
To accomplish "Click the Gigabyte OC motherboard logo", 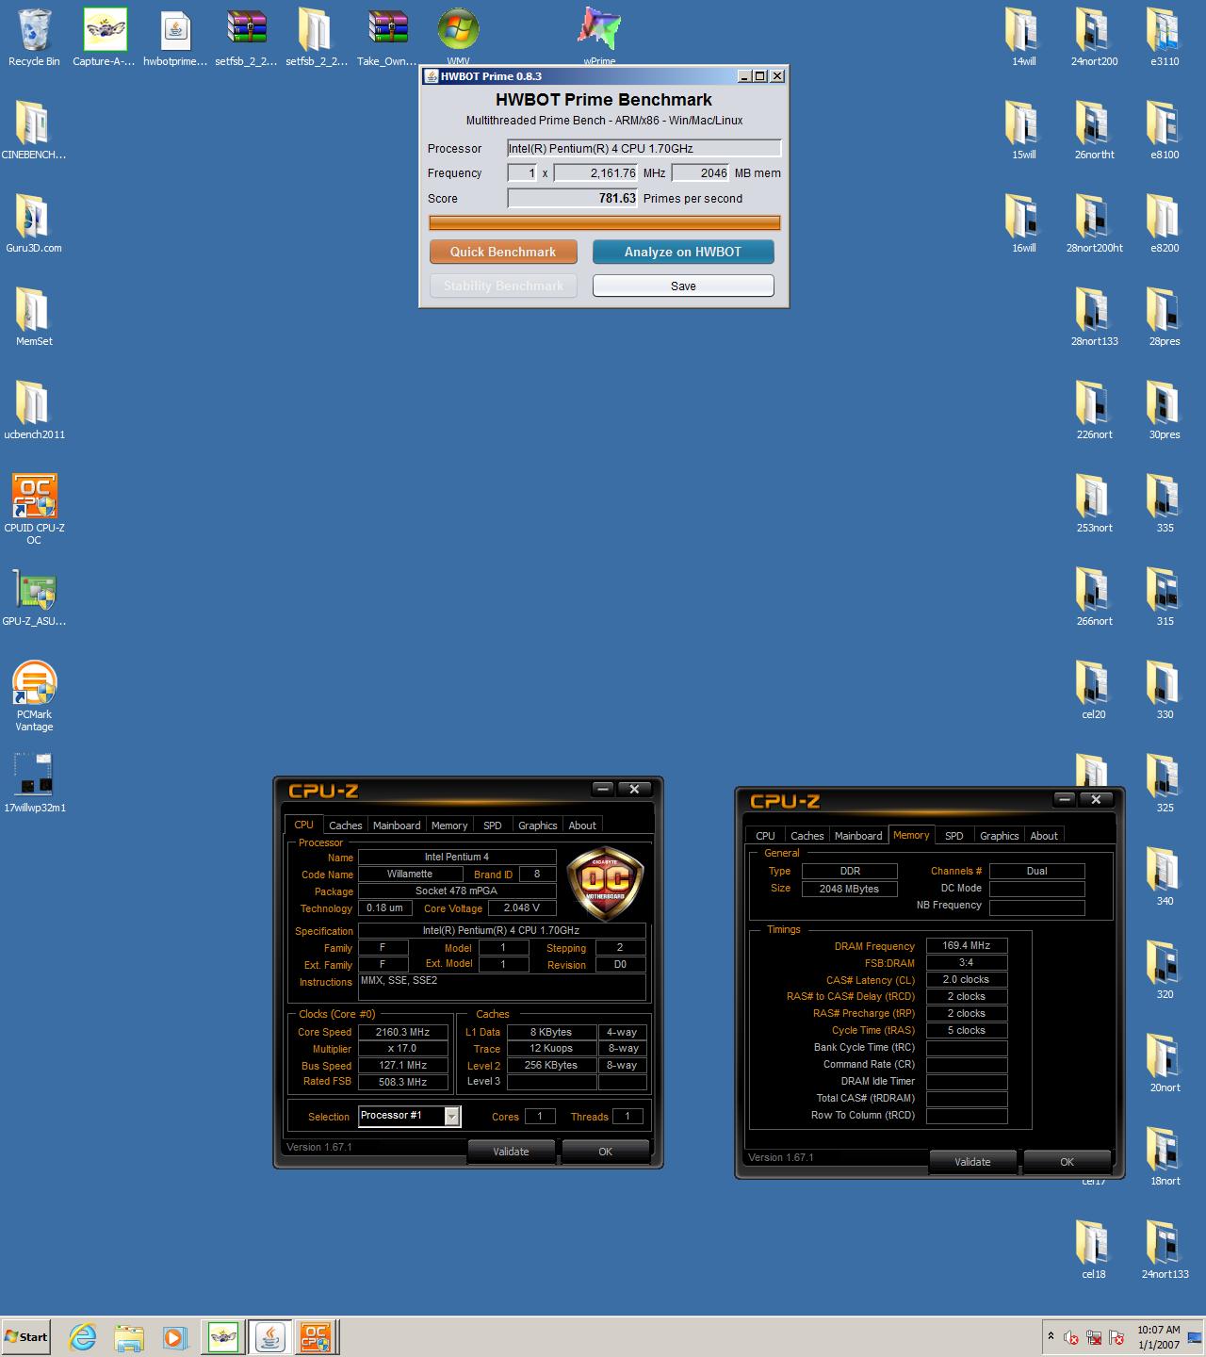I will click(605, 885).
